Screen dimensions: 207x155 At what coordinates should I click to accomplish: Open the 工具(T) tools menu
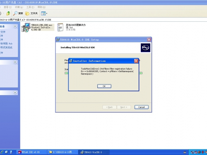[30, 7]
